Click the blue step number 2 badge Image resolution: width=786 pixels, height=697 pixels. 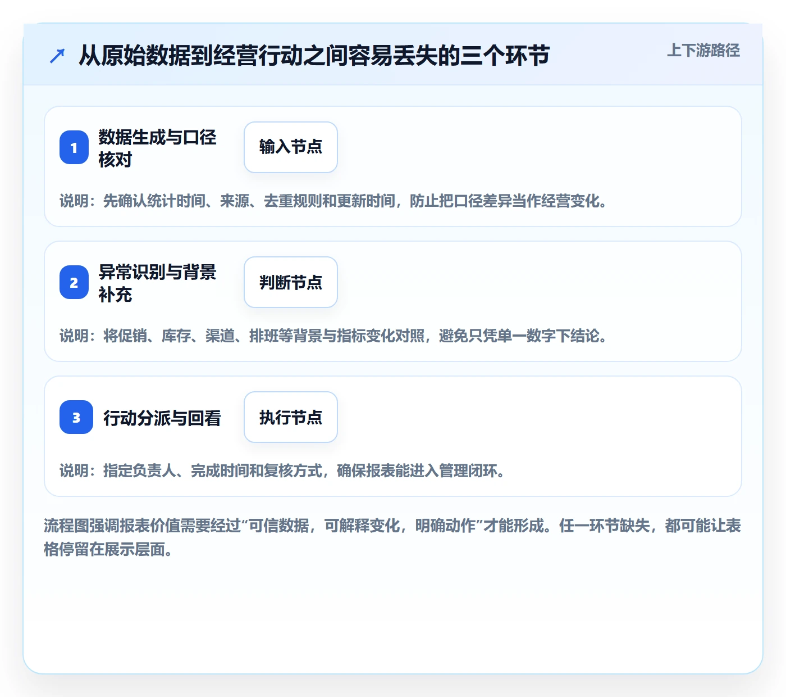[74, 282]
